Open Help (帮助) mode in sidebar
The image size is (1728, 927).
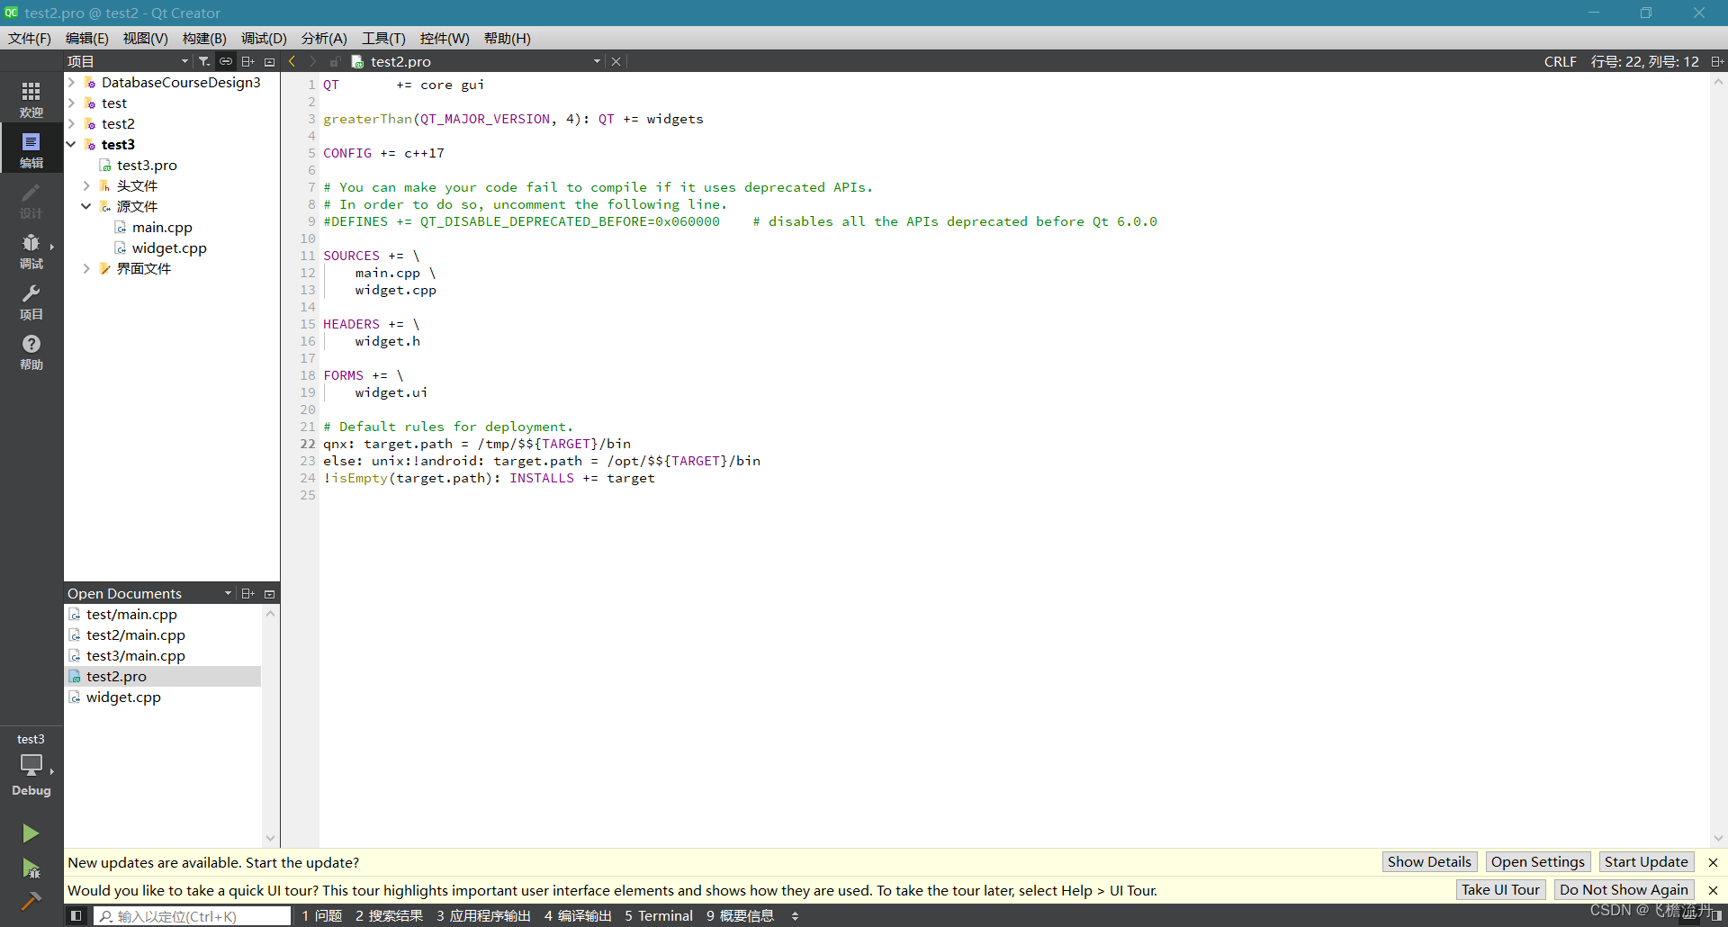pos(31,351)
